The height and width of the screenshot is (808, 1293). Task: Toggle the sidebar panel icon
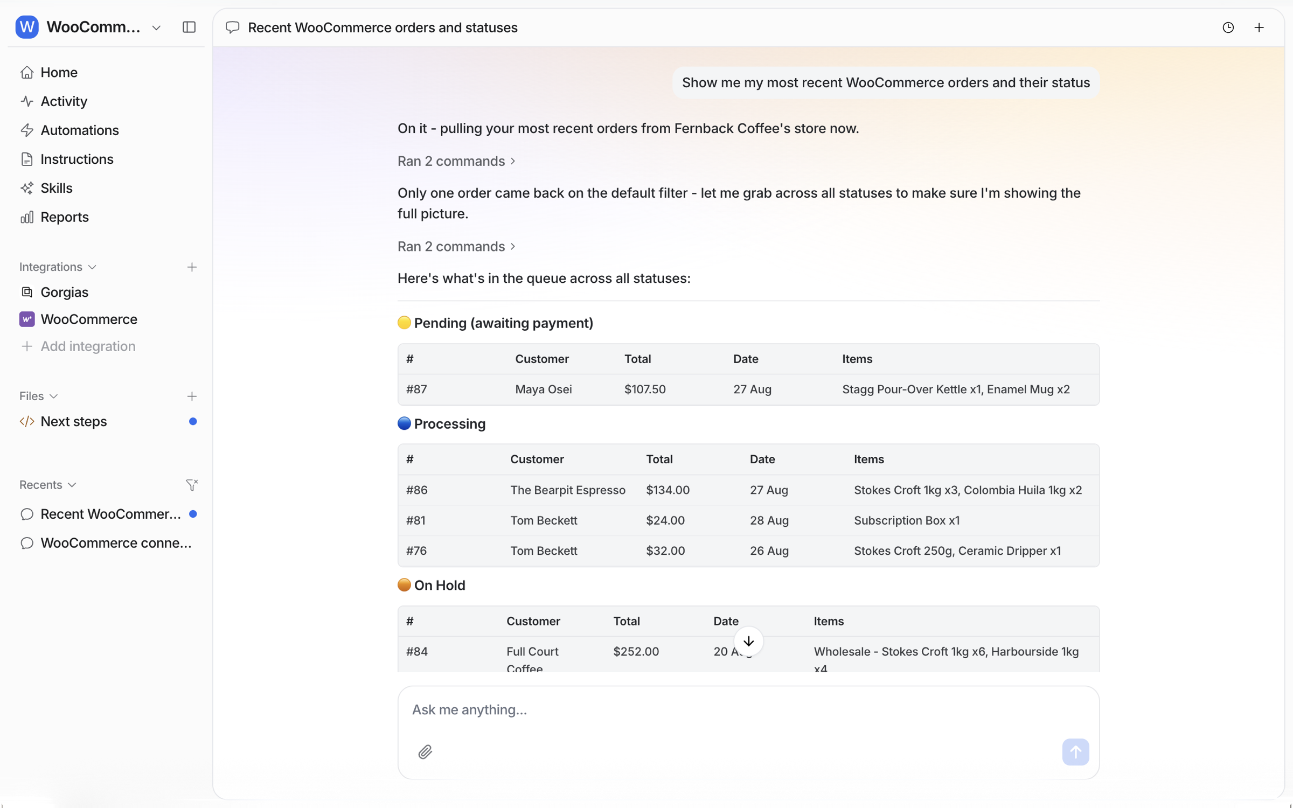(x=189, y=27)
